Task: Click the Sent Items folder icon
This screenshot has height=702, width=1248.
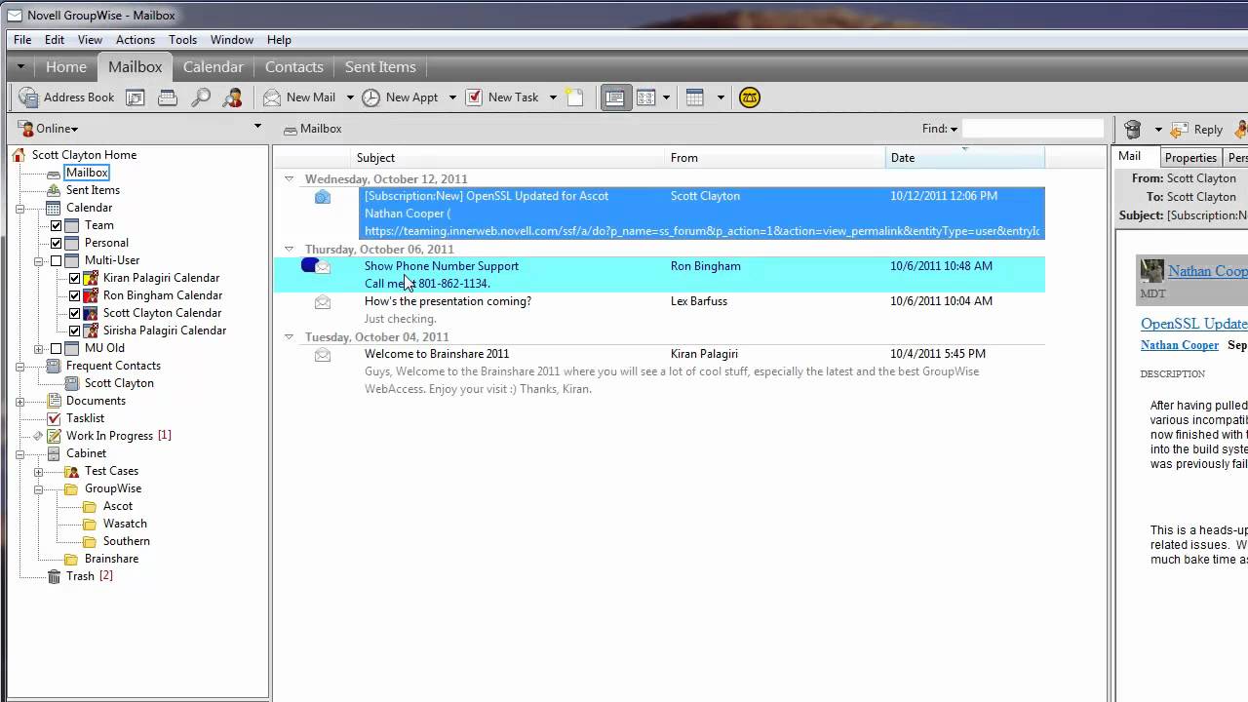Action: click(54, 190)
